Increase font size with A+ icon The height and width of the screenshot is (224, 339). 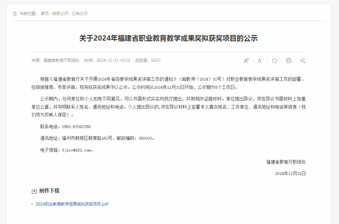246,61
